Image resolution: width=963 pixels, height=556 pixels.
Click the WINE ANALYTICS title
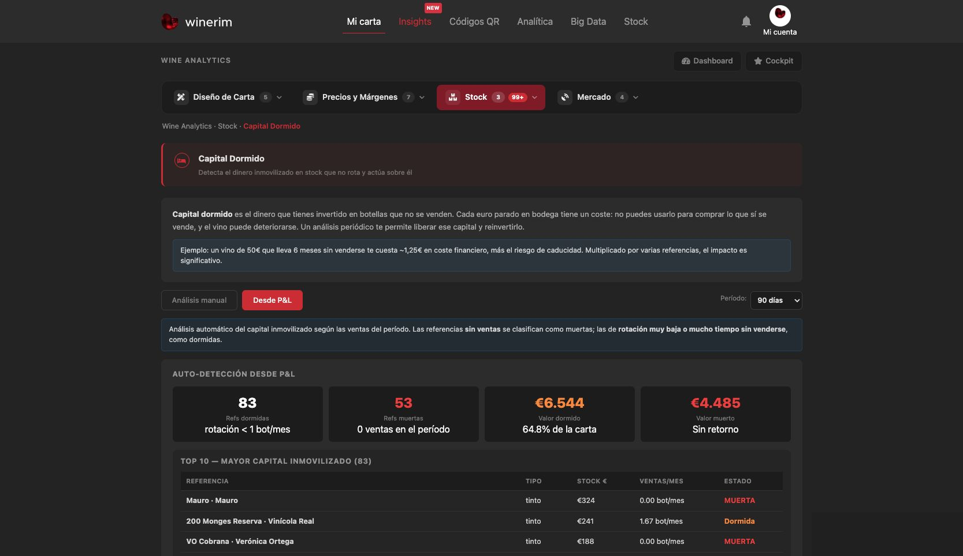click(196, 61)
